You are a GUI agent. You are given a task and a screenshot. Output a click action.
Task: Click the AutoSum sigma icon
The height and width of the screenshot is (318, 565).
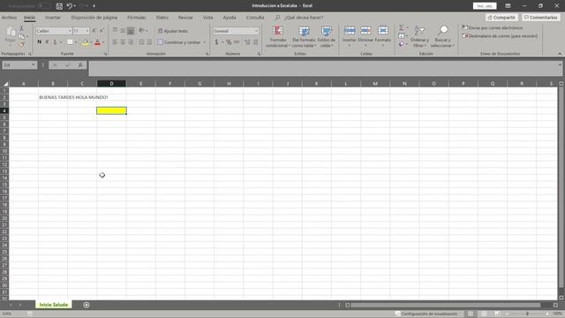coord(401,27)
